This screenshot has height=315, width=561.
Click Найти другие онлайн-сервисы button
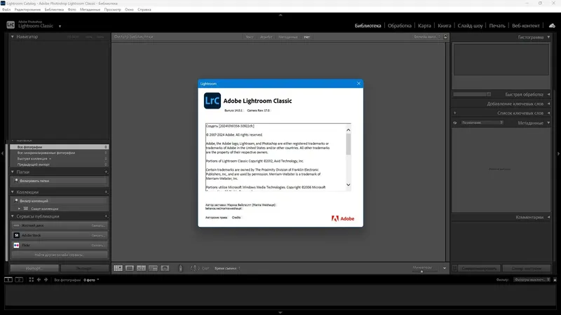coord(60,255)
